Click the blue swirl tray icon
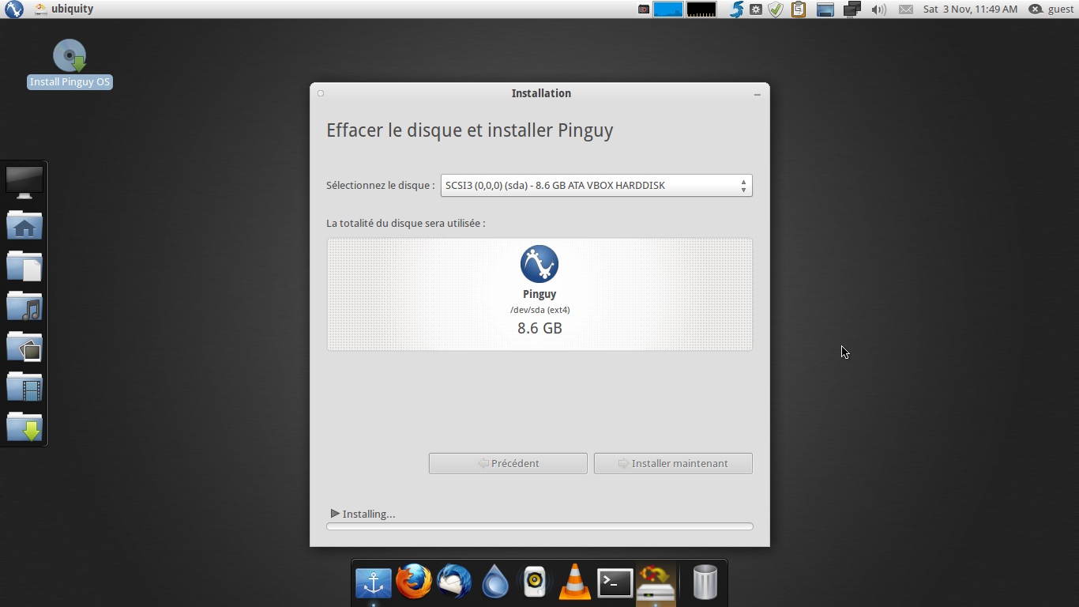 (x=736, y=9)
